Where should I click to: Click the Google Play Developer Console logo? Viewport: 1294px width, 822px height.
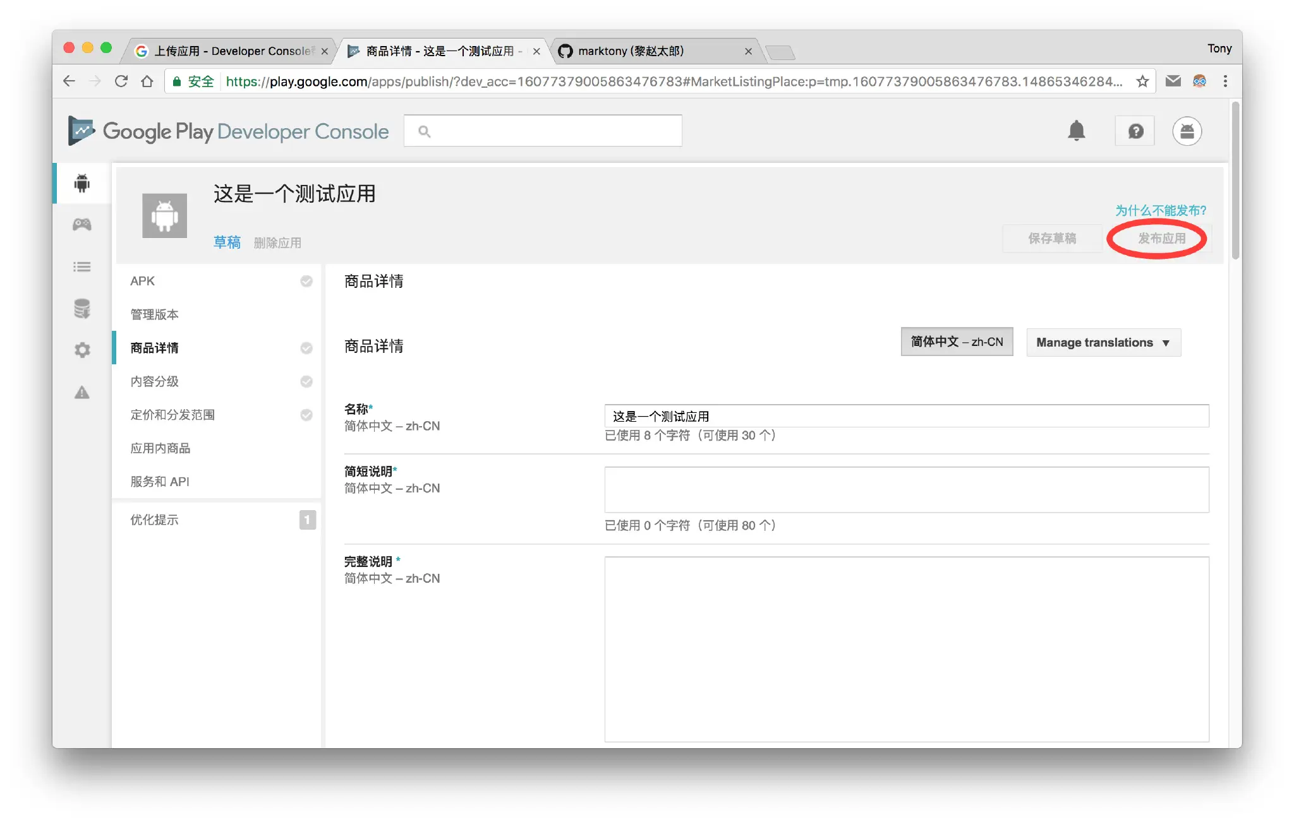(x=228, y=131)
